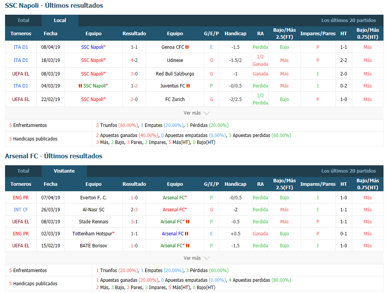
Task: Open Arsenal FC link in the Everton row
Action: [174, 198]
